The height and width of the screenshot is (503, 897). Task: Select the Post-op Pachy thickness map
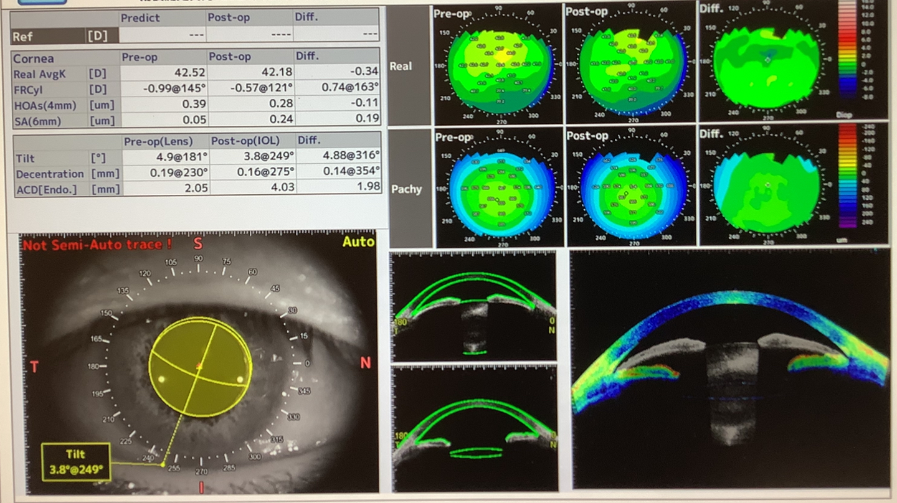630,189
